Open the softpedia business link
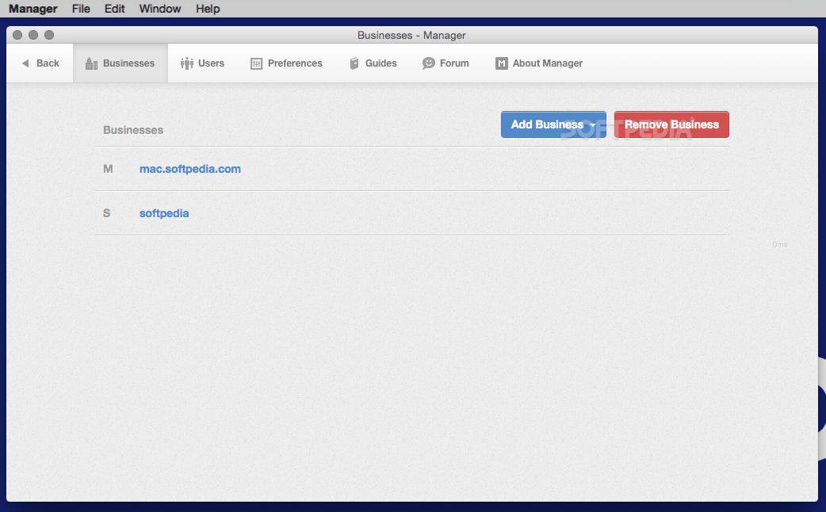Screen dimensions: 826x512 pos(164,213)
